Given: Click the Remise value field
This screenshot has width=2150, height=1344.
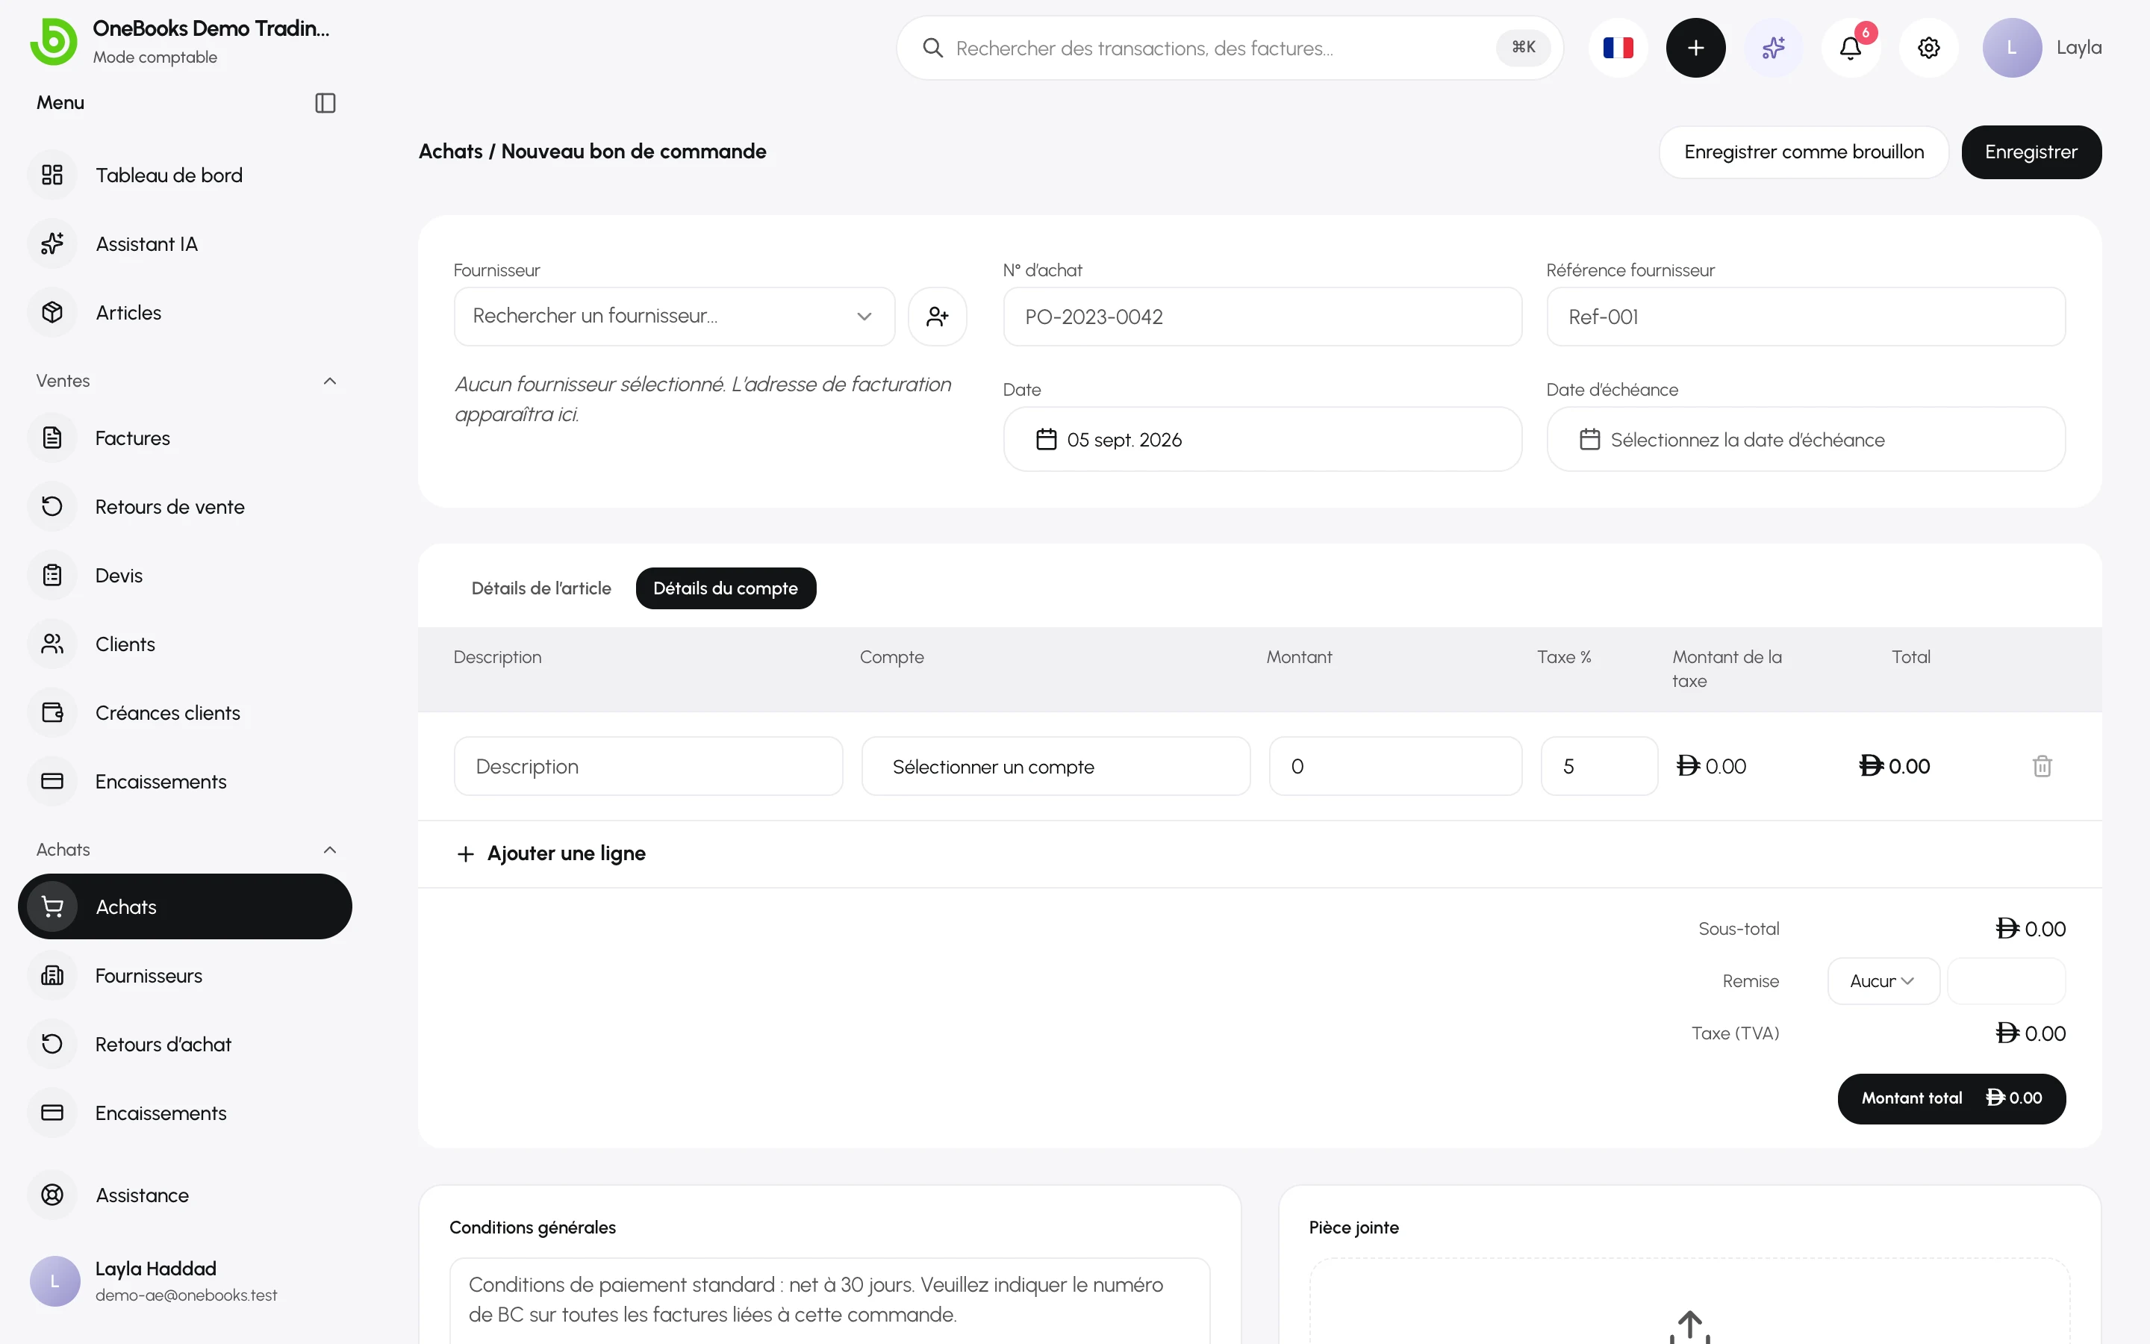Looking at the screenshot, I should click(2006, 981).
